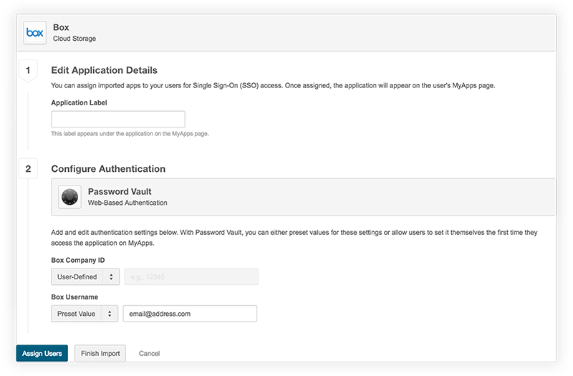573x376 pixels.
Task: Click the MyApps page label hint text
Action: point(130,134)
